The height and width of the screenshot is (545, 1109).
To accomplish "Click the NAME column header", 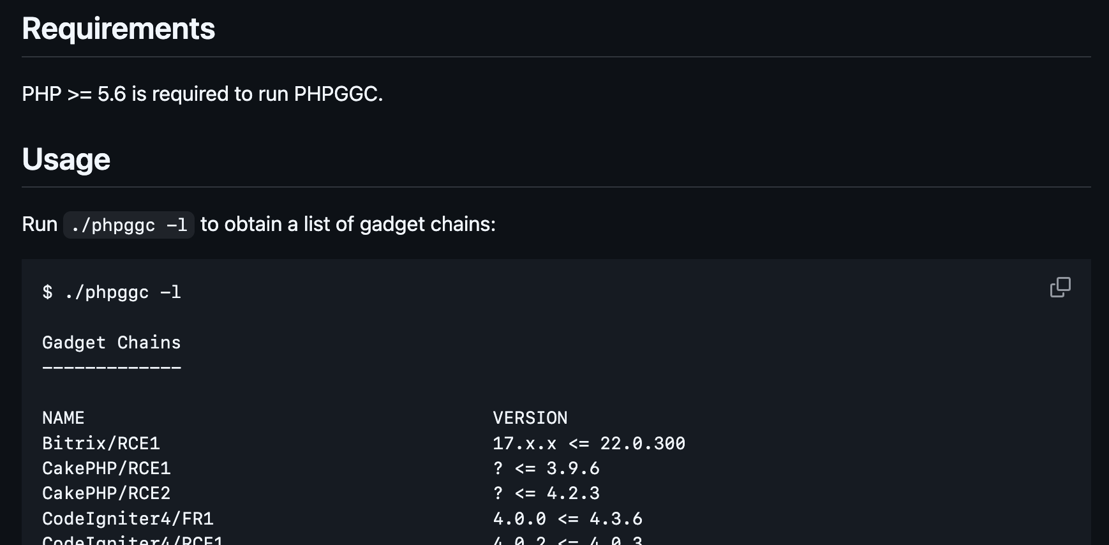I will click(x=63, y=418).
